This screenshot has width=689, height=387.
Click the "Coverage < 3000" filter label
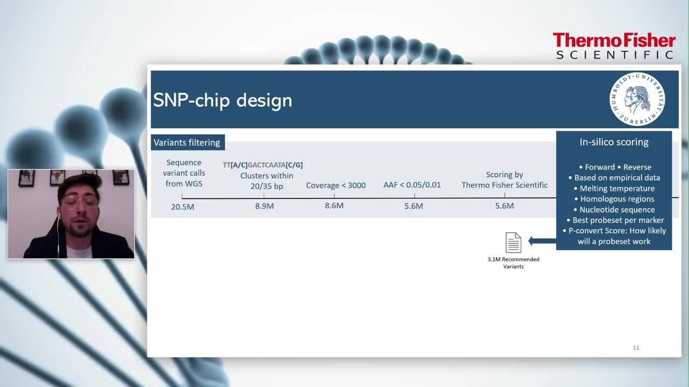[x=336, y=185]
